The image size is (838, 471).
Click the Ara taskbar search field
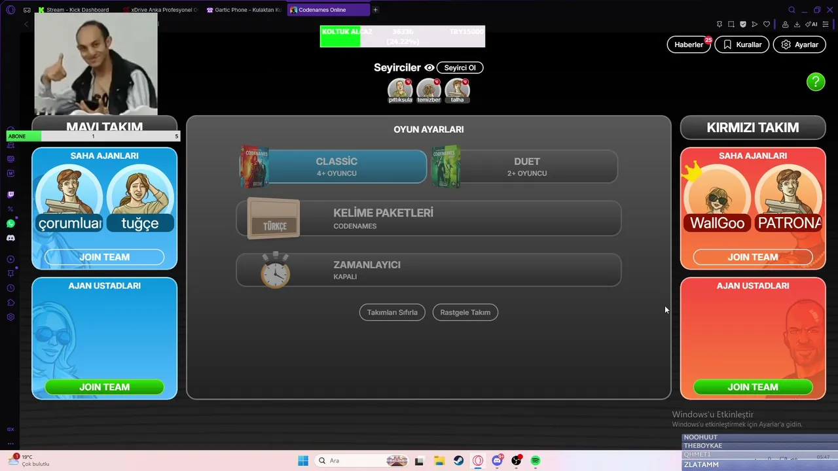tap(362, 461)
